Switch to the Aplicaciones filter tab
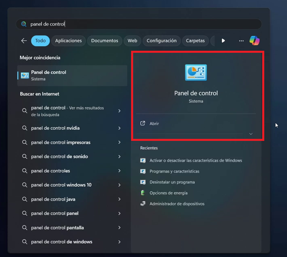This screenshot has height=257, width=287. point(69,41)
